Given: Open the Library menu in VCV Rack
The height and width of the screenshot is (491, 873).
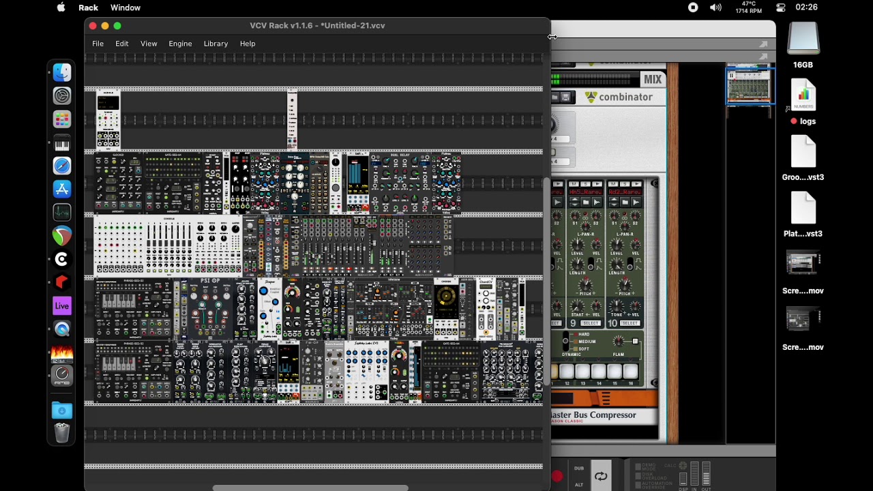Looking at the screenshot, I should point(216,44).
